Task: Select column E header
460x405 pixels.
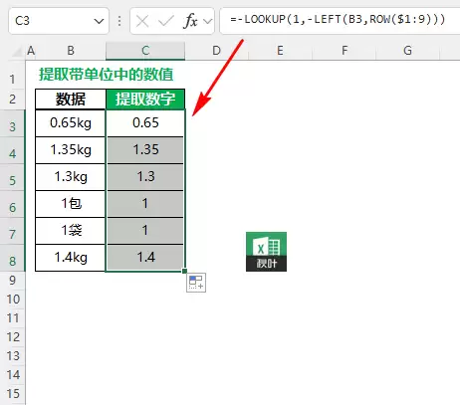Action: coord(280,51)
